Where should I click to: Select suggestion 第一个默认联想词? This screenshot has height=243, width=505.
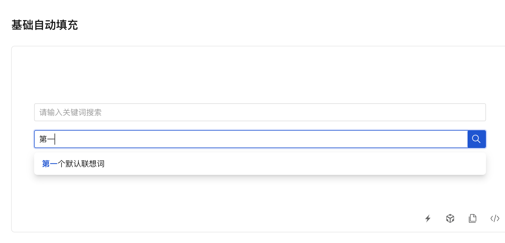pos(260,164)
